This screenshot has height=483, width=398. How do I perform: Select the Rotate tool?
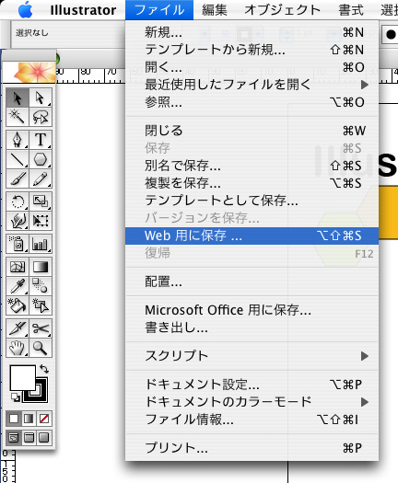coord(18,201)
